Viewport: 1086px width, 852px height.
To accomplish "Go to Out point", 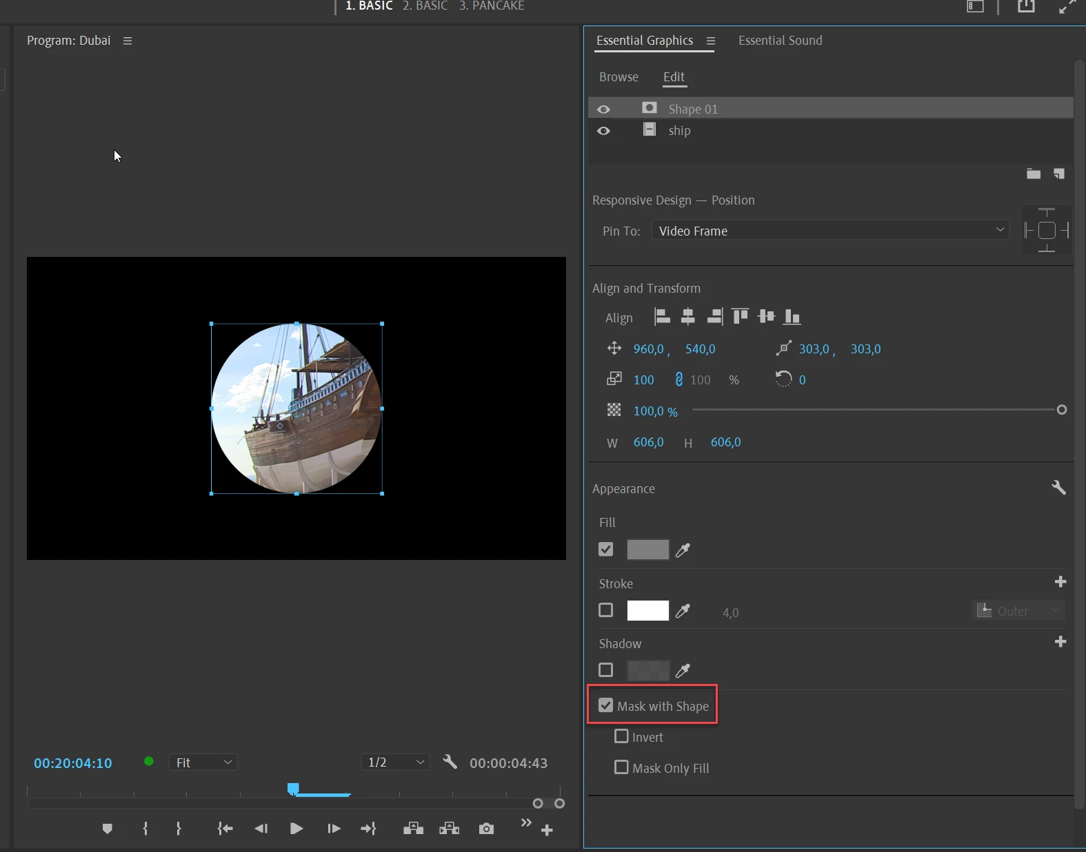I will [368, 829].
